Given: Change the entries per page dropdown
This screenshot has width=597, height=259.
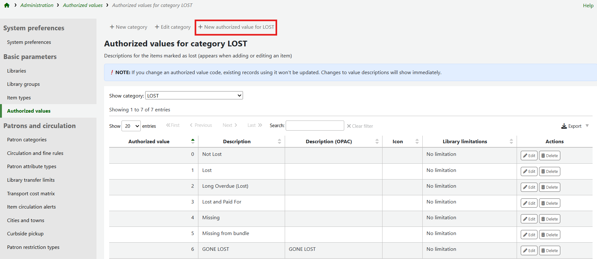Looking at the screenshot, I should pos(131,126).
